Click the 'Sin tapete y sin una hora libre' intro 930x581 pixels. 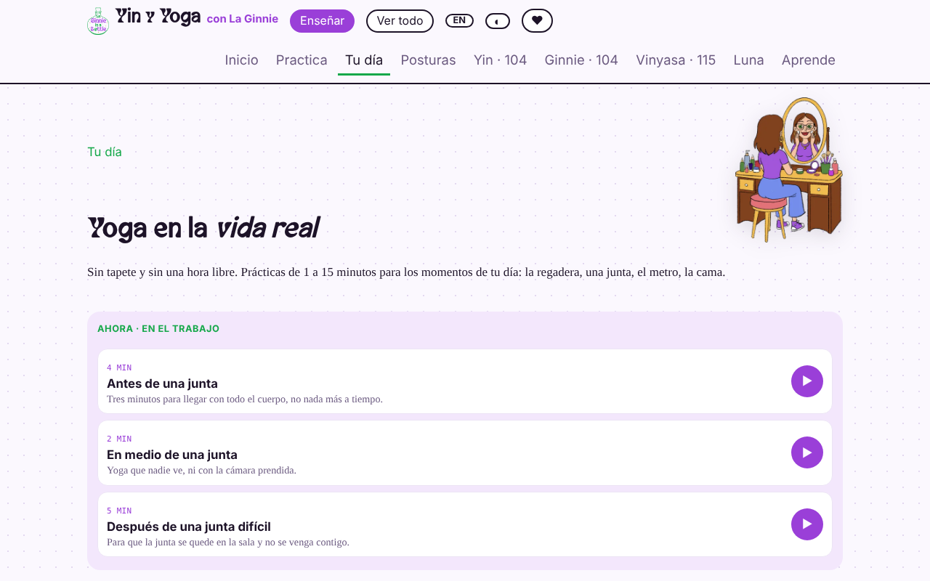(406, 272)
